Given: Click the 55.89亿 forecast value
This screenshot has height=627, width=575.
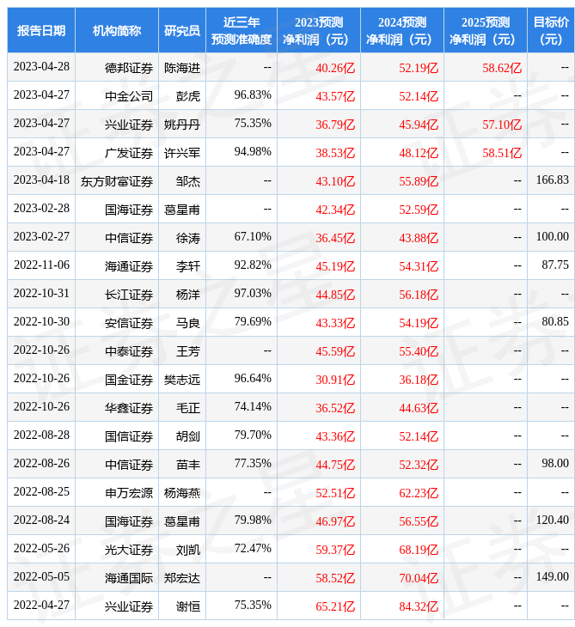Looking at the screenshot, I should point(419,181).
